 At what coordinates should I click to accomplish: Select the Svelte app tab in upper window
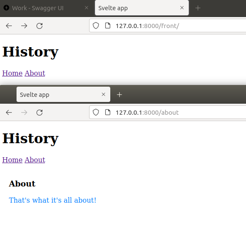point(142,8)
